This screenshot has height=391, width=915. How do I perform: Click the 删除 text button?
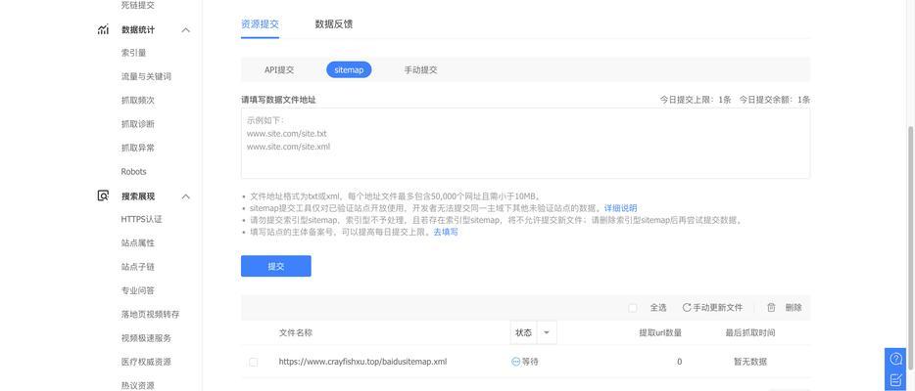tap(794, 308)
